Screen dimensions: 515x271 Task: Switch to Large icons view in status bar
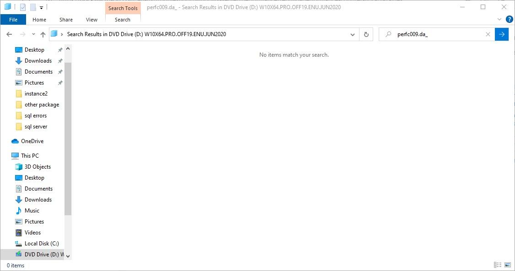[508, 265]
